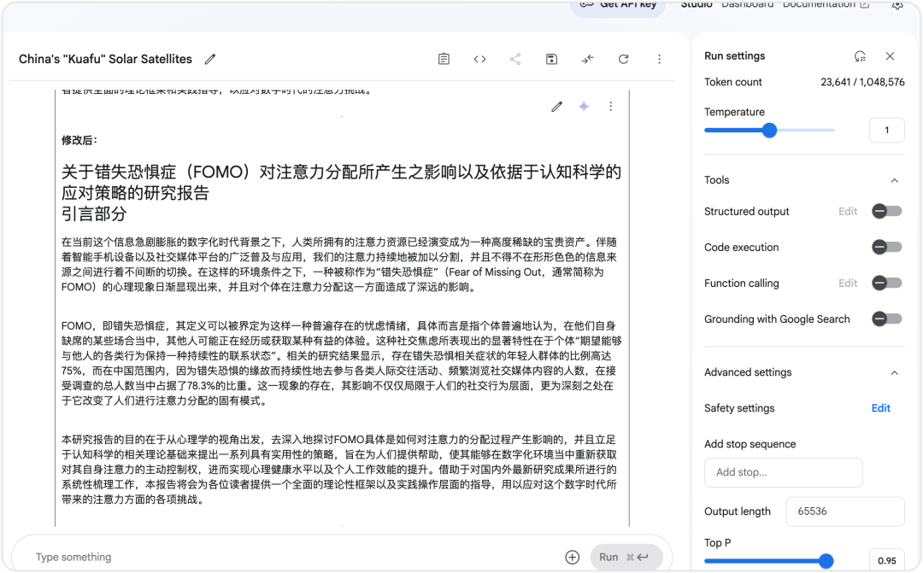This screenshot has width=923, height=573.
Task: Click the pencil icon to edit prompt title
Action: tap(210, 60)
